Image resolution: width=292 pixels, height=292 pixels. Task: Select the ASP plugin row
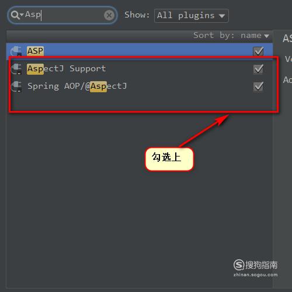click(140, 51)
